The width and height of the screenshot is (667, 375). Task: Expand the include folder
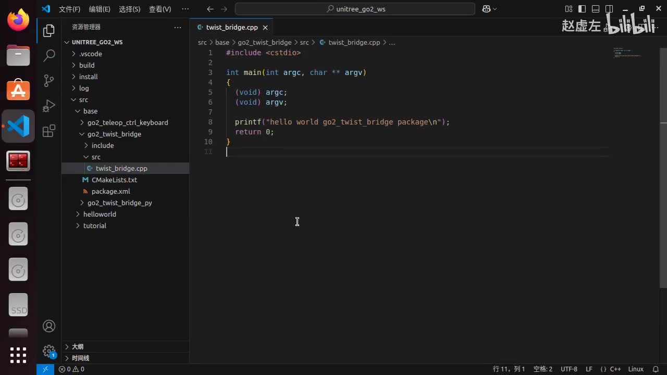pos(125,145)
